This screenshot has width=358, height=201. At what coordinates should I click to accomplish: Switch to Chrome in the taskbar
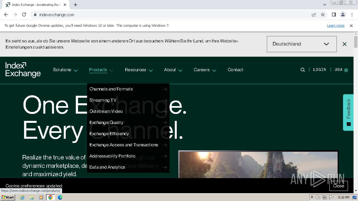click(51, 197)
